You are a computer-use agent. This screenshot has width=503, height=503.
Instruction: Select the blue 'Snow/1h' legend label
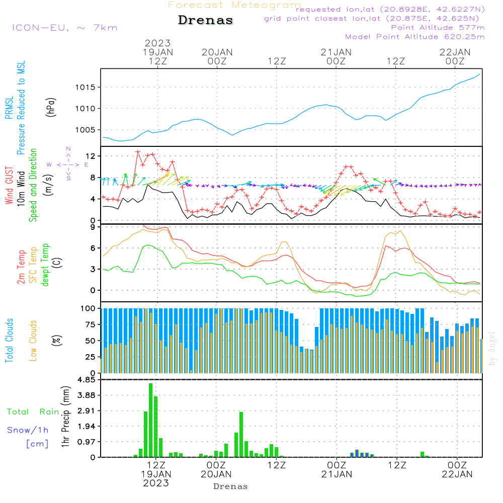pyautogui.click(x=28, y=430)
